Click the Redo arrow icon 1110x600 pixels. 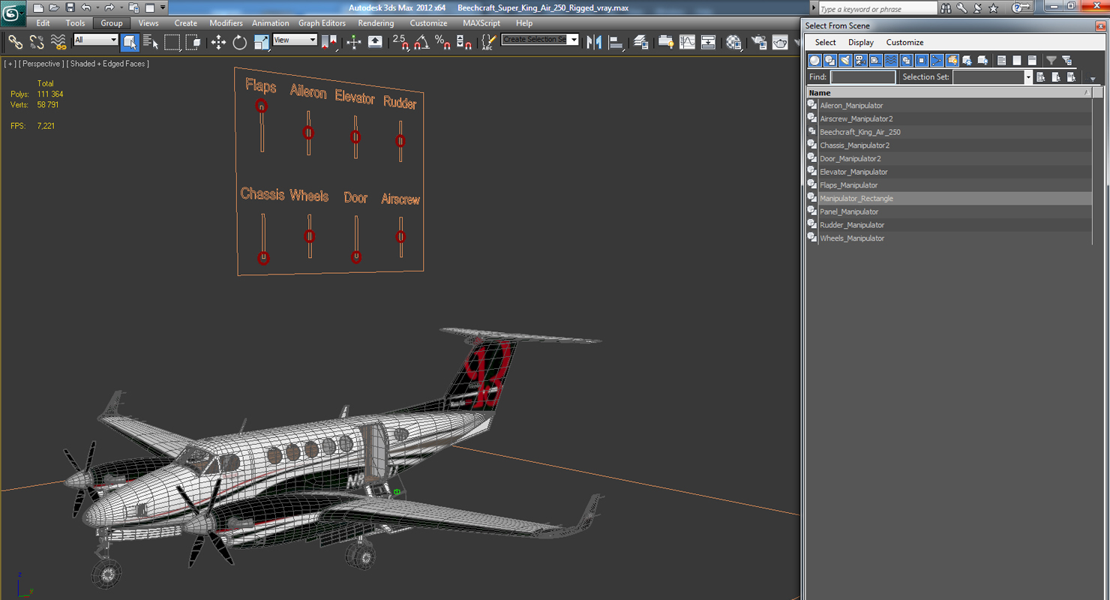109,7
